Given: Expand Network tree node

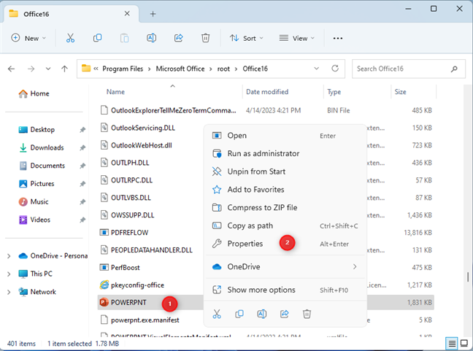Looking at the screenshot, I should [x=9, y=292].
